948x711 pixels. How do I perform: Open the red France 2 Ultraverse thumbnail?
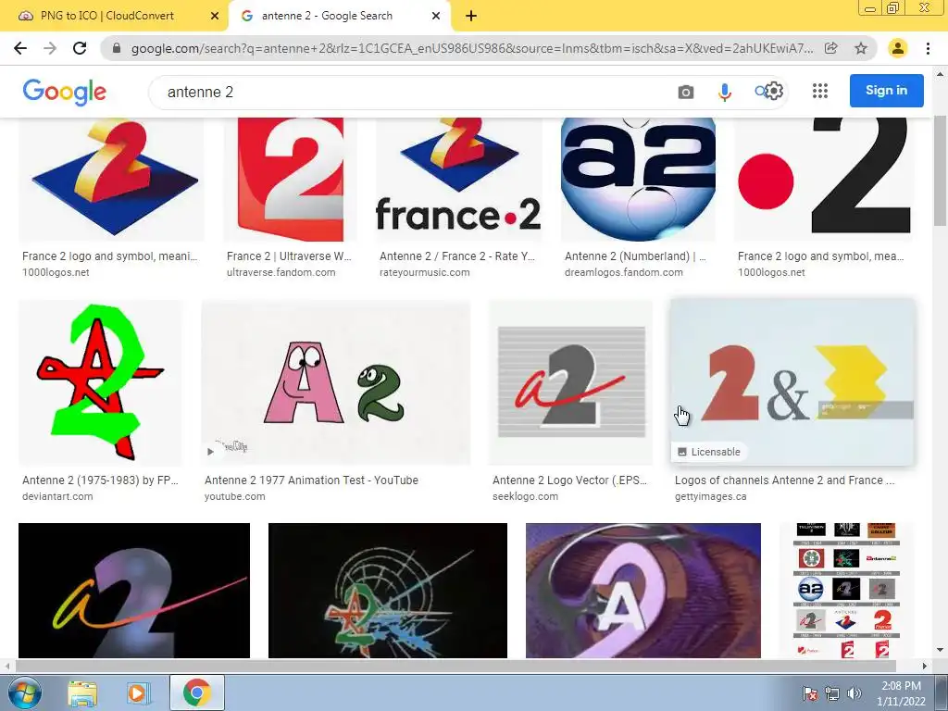click(290, 179)
